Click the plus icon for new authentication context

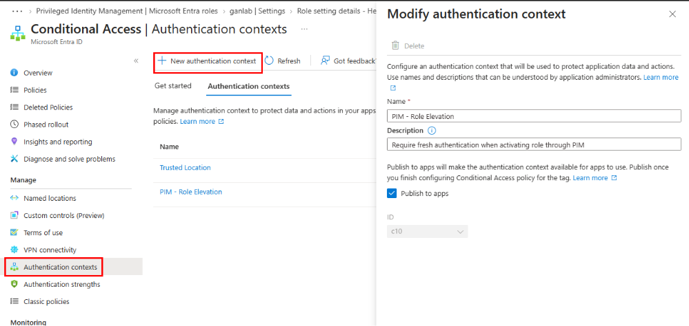[162, 61]
